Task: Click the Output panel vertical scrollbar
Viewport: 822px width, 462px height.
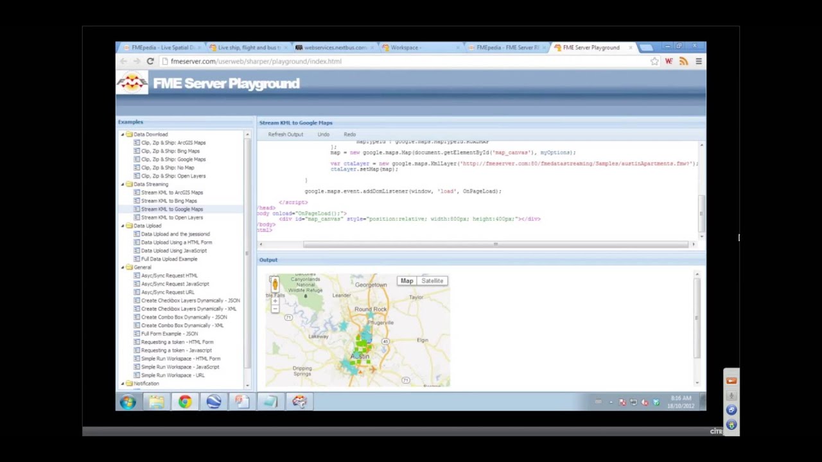Action: tap(697, 318)
